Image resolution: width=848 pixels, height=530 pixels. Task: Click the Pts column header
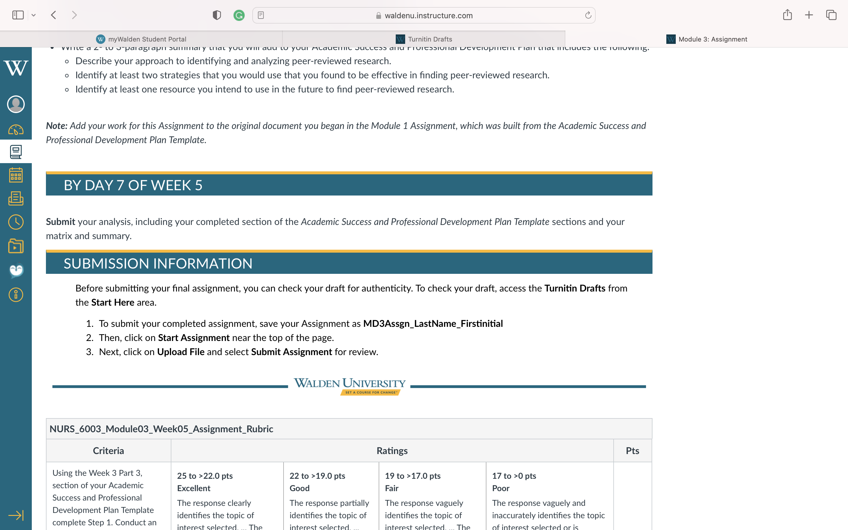pos(632,450)
